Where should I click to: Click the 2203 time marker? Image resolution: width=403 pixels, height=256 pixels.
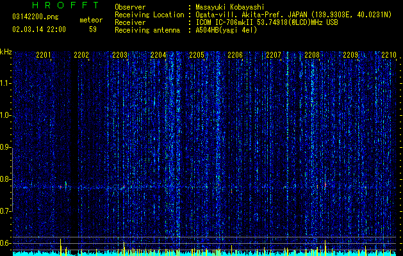[120, 55]
